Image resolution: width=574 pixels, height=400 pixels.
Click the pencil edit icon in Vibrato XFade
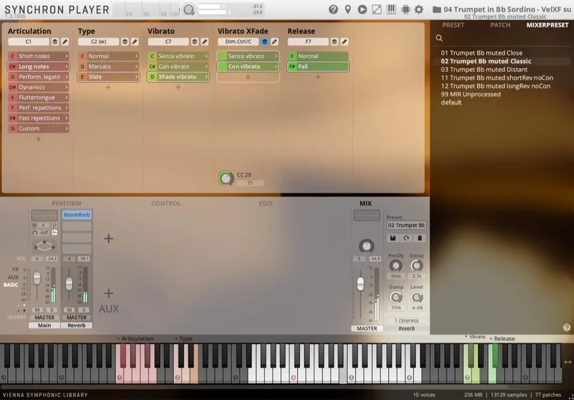click(x=275, y=42)
